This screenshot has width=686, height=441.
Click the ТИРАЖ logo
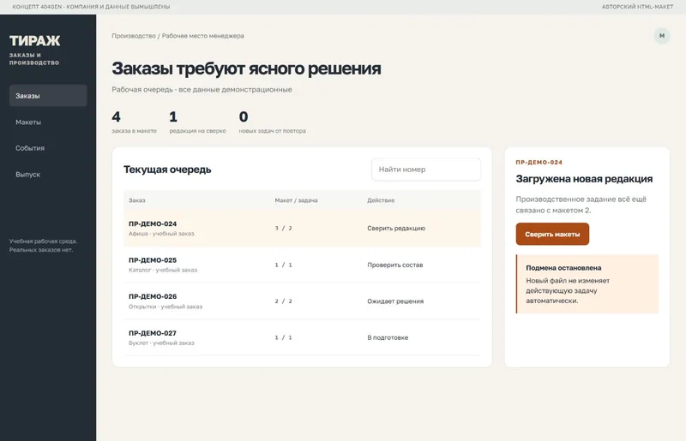(34, 41)
